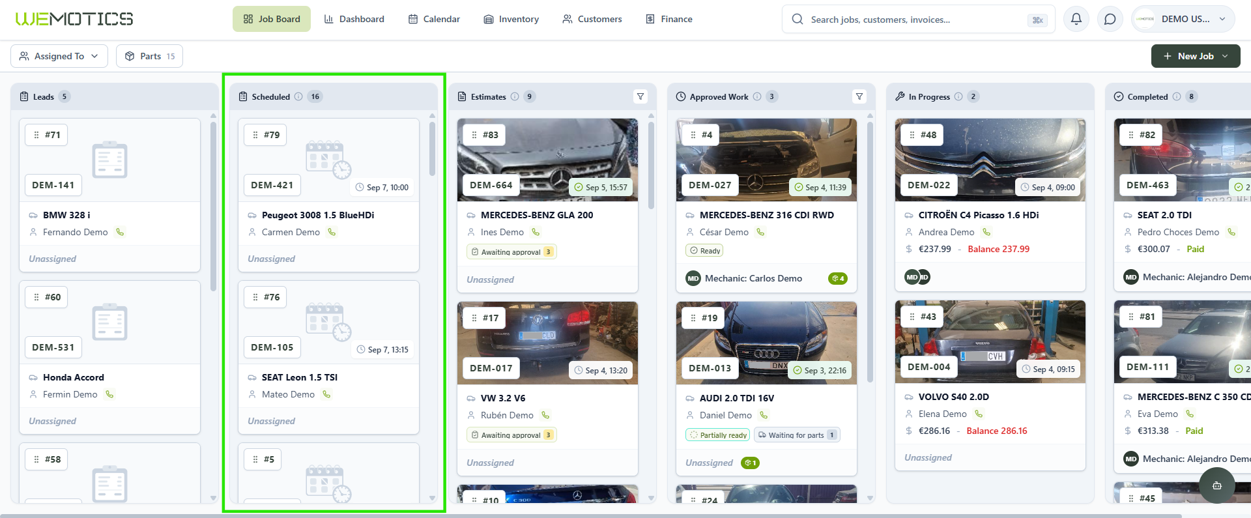Call Ines Demo via phone icon

pyautogui.click(x=536, y=232)
